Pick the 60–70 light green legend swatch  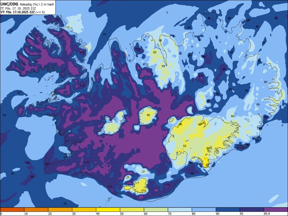156,210
